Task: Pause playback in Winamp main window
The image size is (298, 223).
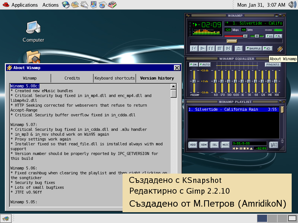Action: click(211, 49)
